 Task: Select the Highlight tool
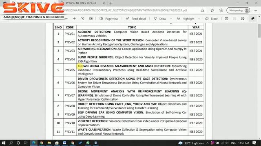[x=186, y=19]
